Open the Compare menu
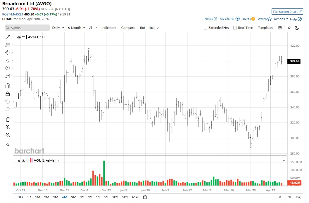Viewport: 309px width, 203px height. click(128, 28)
